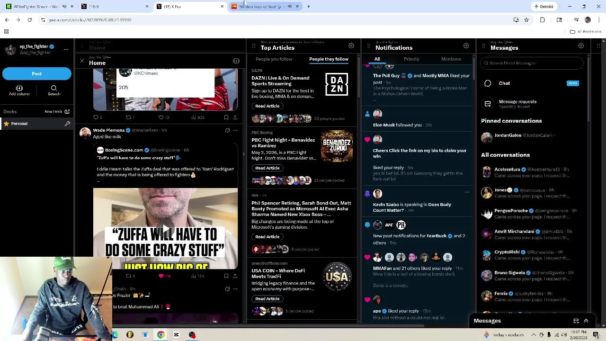Open the PengenPorsche conversation

pyautogui.click(x=532, y=213)
